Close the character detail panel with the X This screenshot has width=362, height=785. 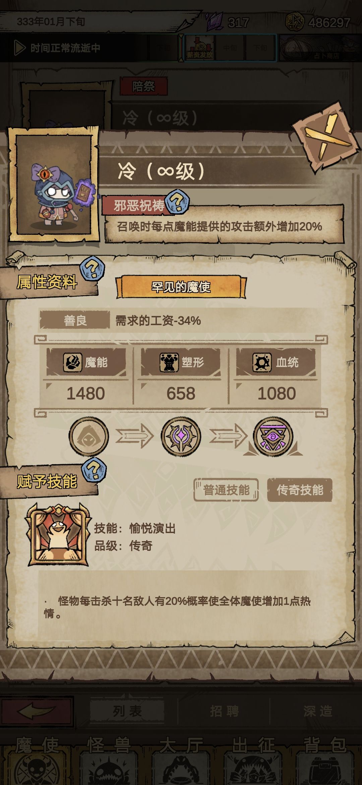326,138
